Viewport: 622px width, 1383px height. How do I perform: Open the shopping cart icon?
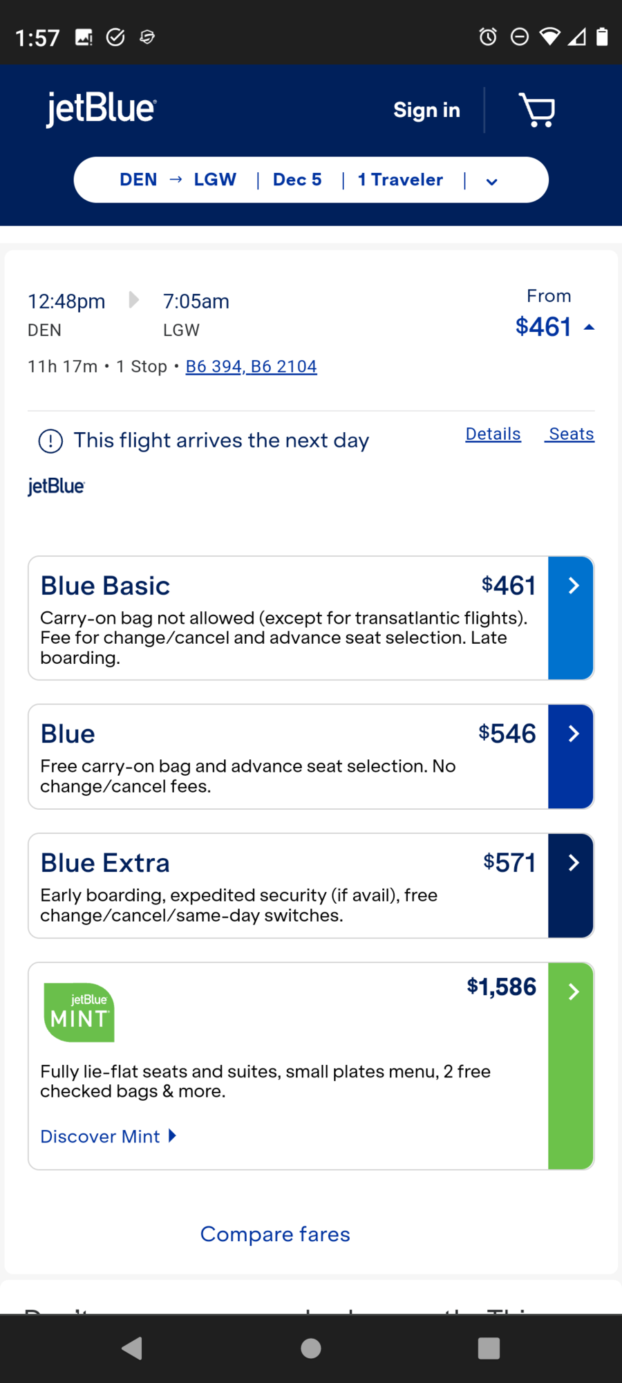pyautogui.click(x=537, y=111)
